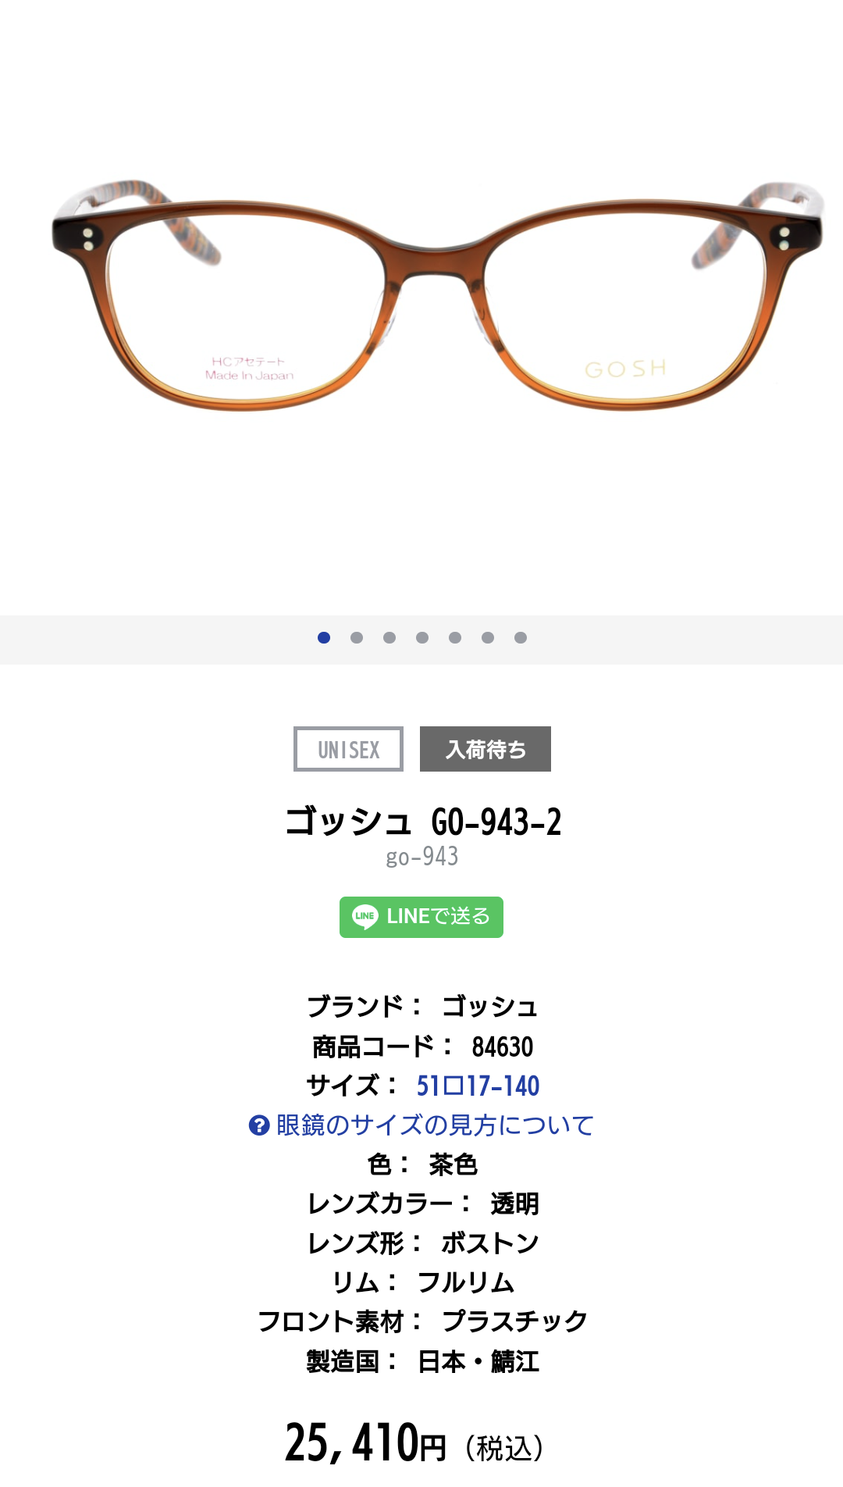The width and height of the screenshot is (843, 1487).
Task: Click the GOSH logo on the lens
Action: click(x=625, y=369)
